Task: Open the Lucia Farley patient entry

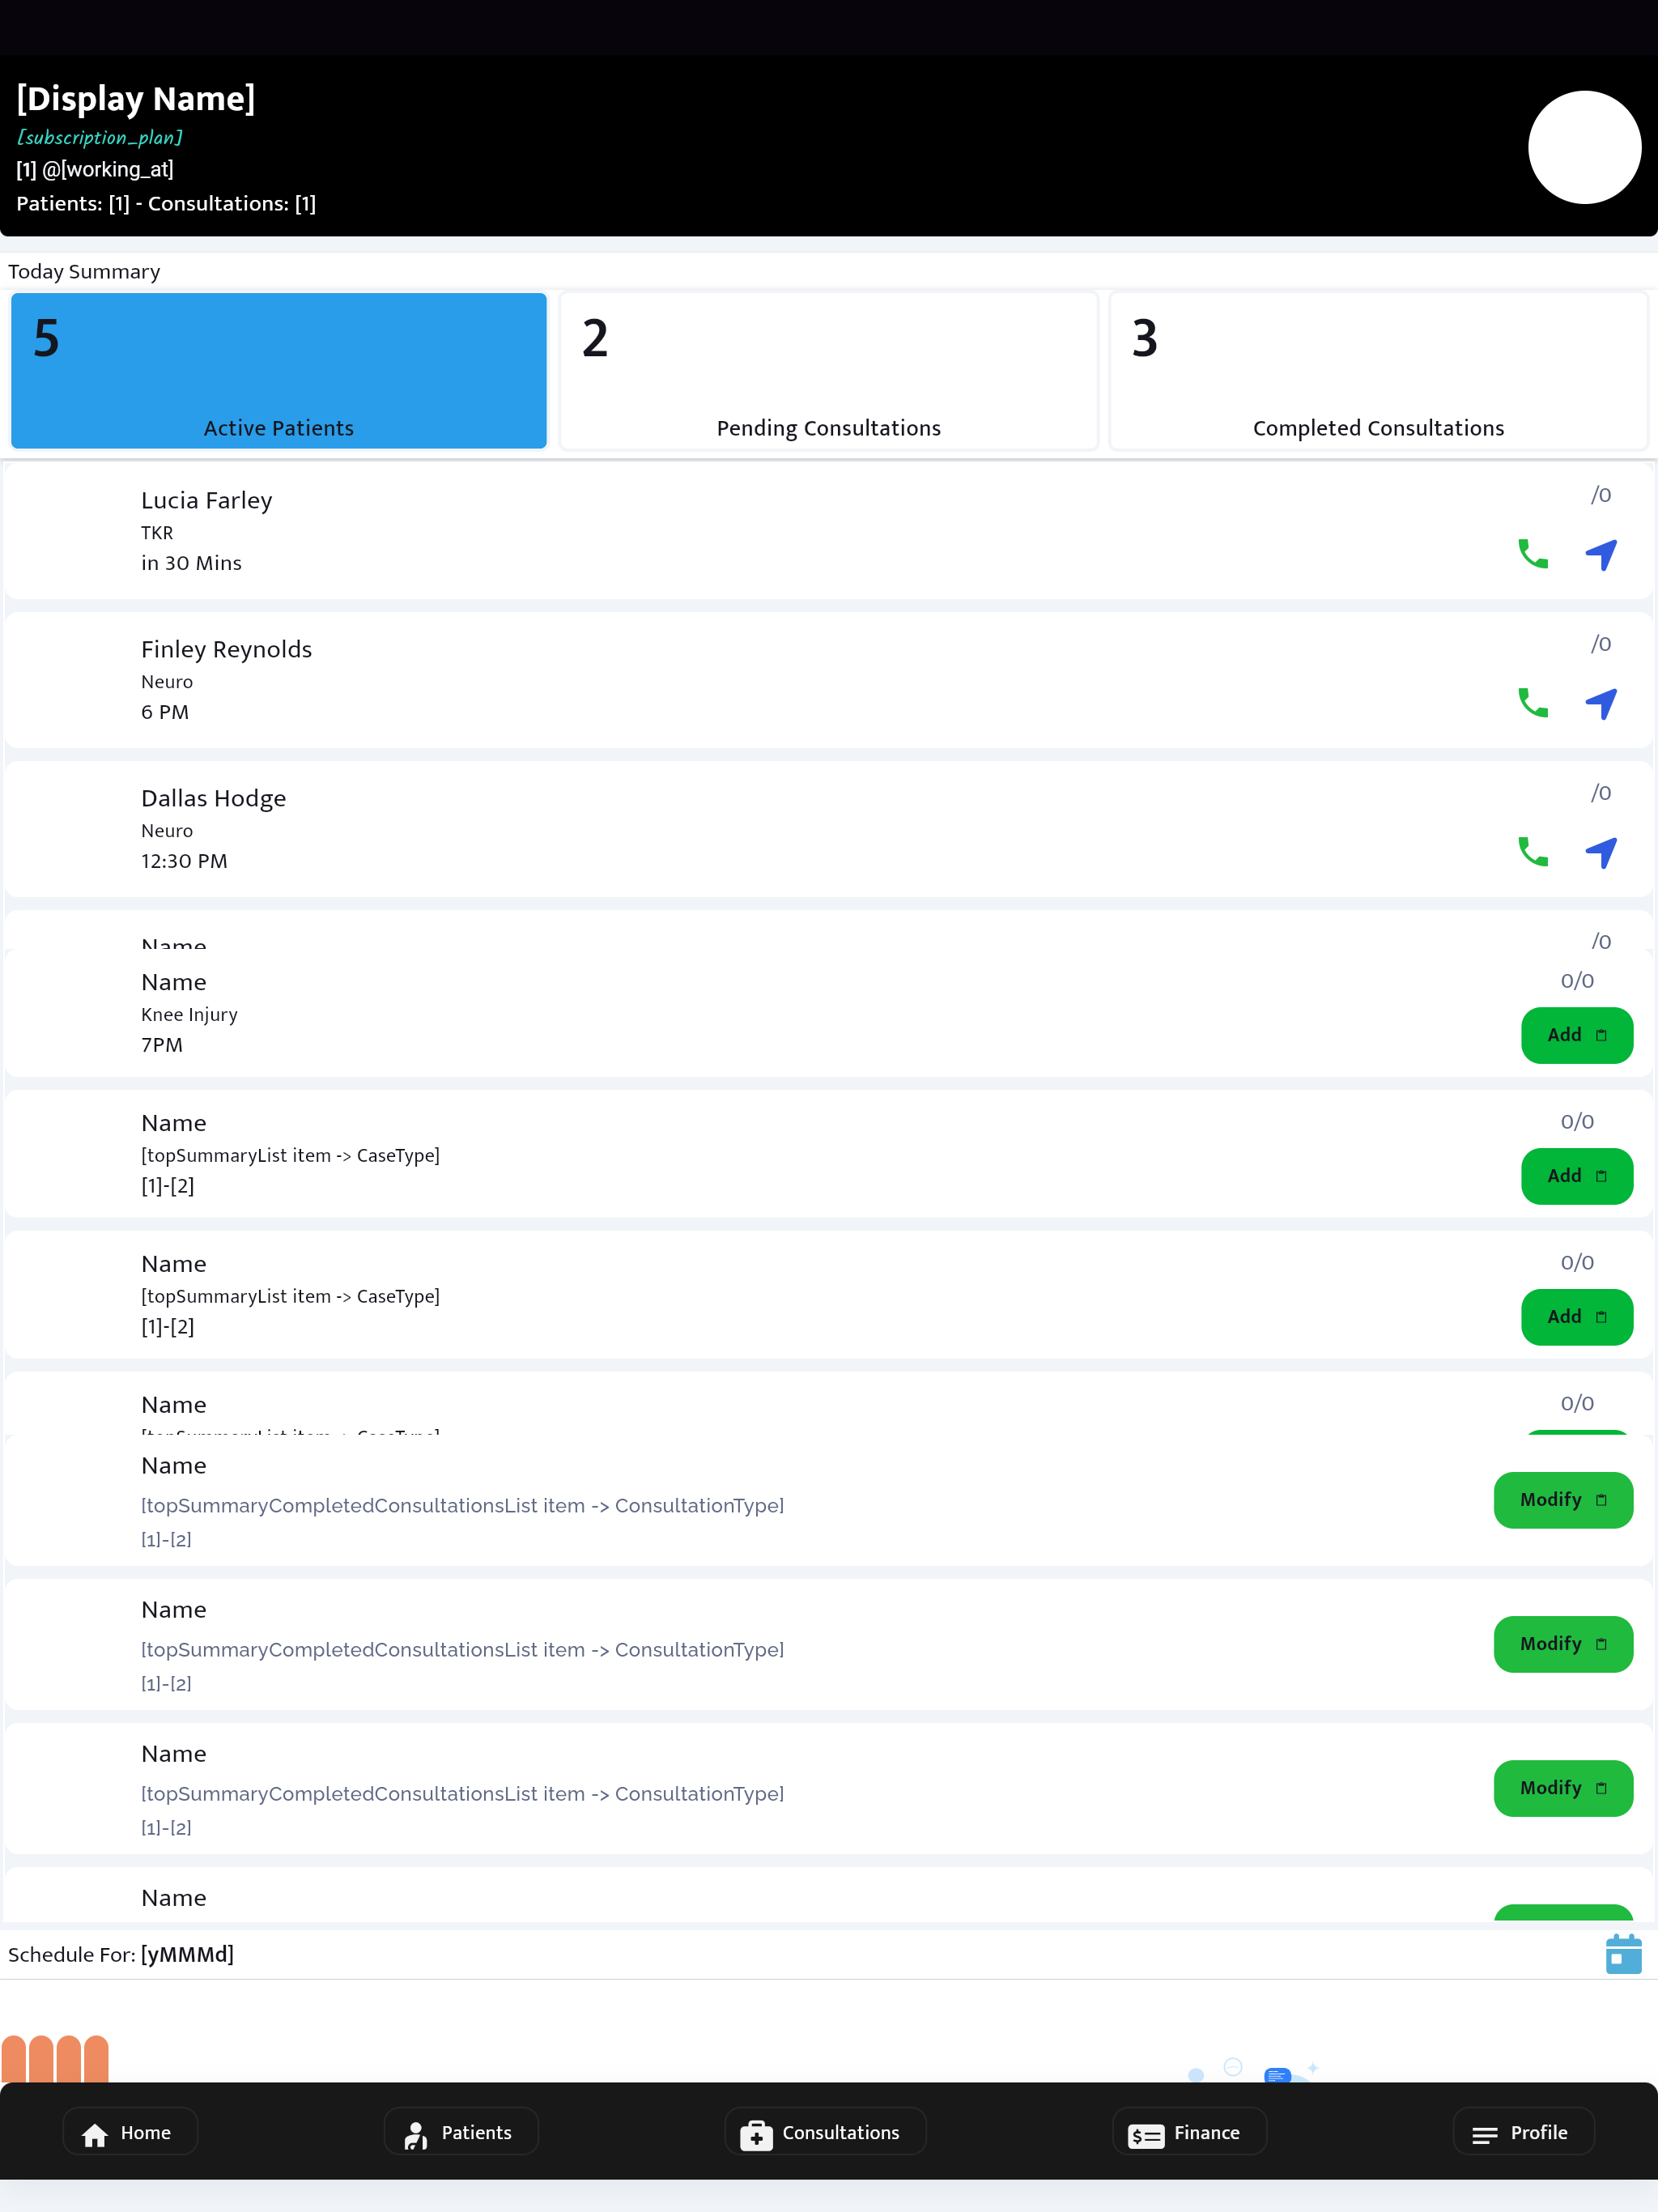Action: tap(828, 530)
